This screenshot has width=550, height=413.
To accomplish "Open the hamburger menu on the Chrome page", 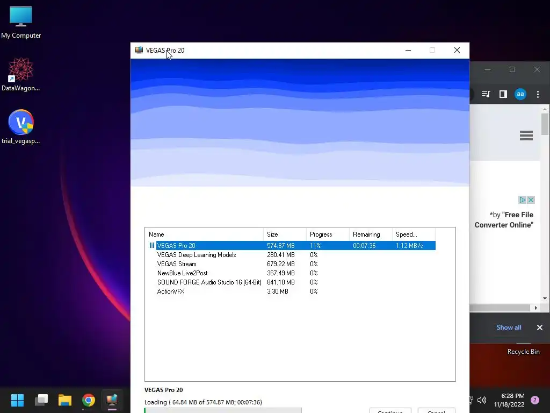I will point(526,136).
